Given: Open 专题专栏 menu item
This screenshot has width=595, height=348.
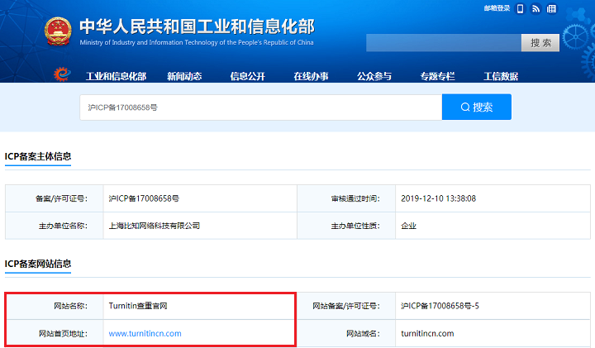Looking at the screenshot, I should 437,76.
